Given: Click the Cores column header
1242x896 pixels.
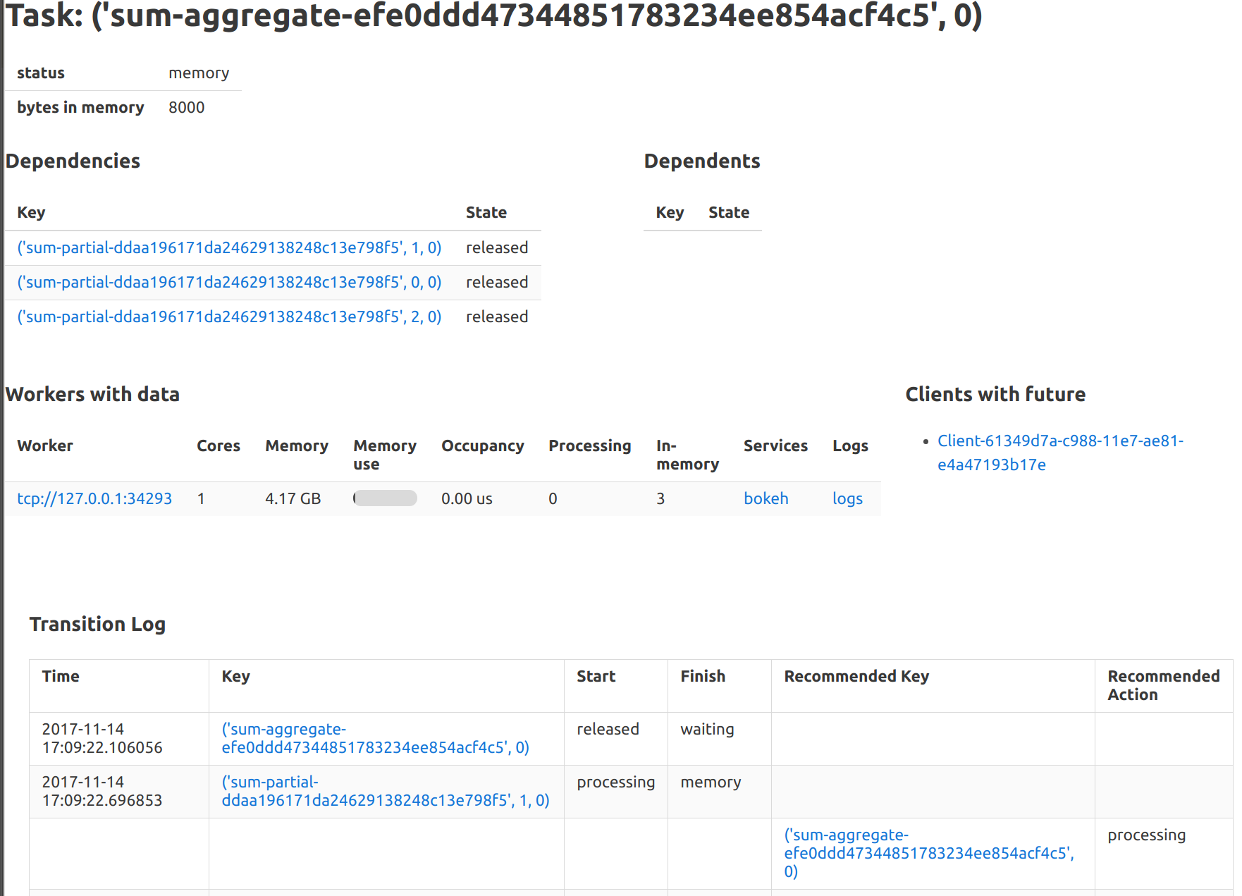Looking at the screenshot, I should click(218, 446).
